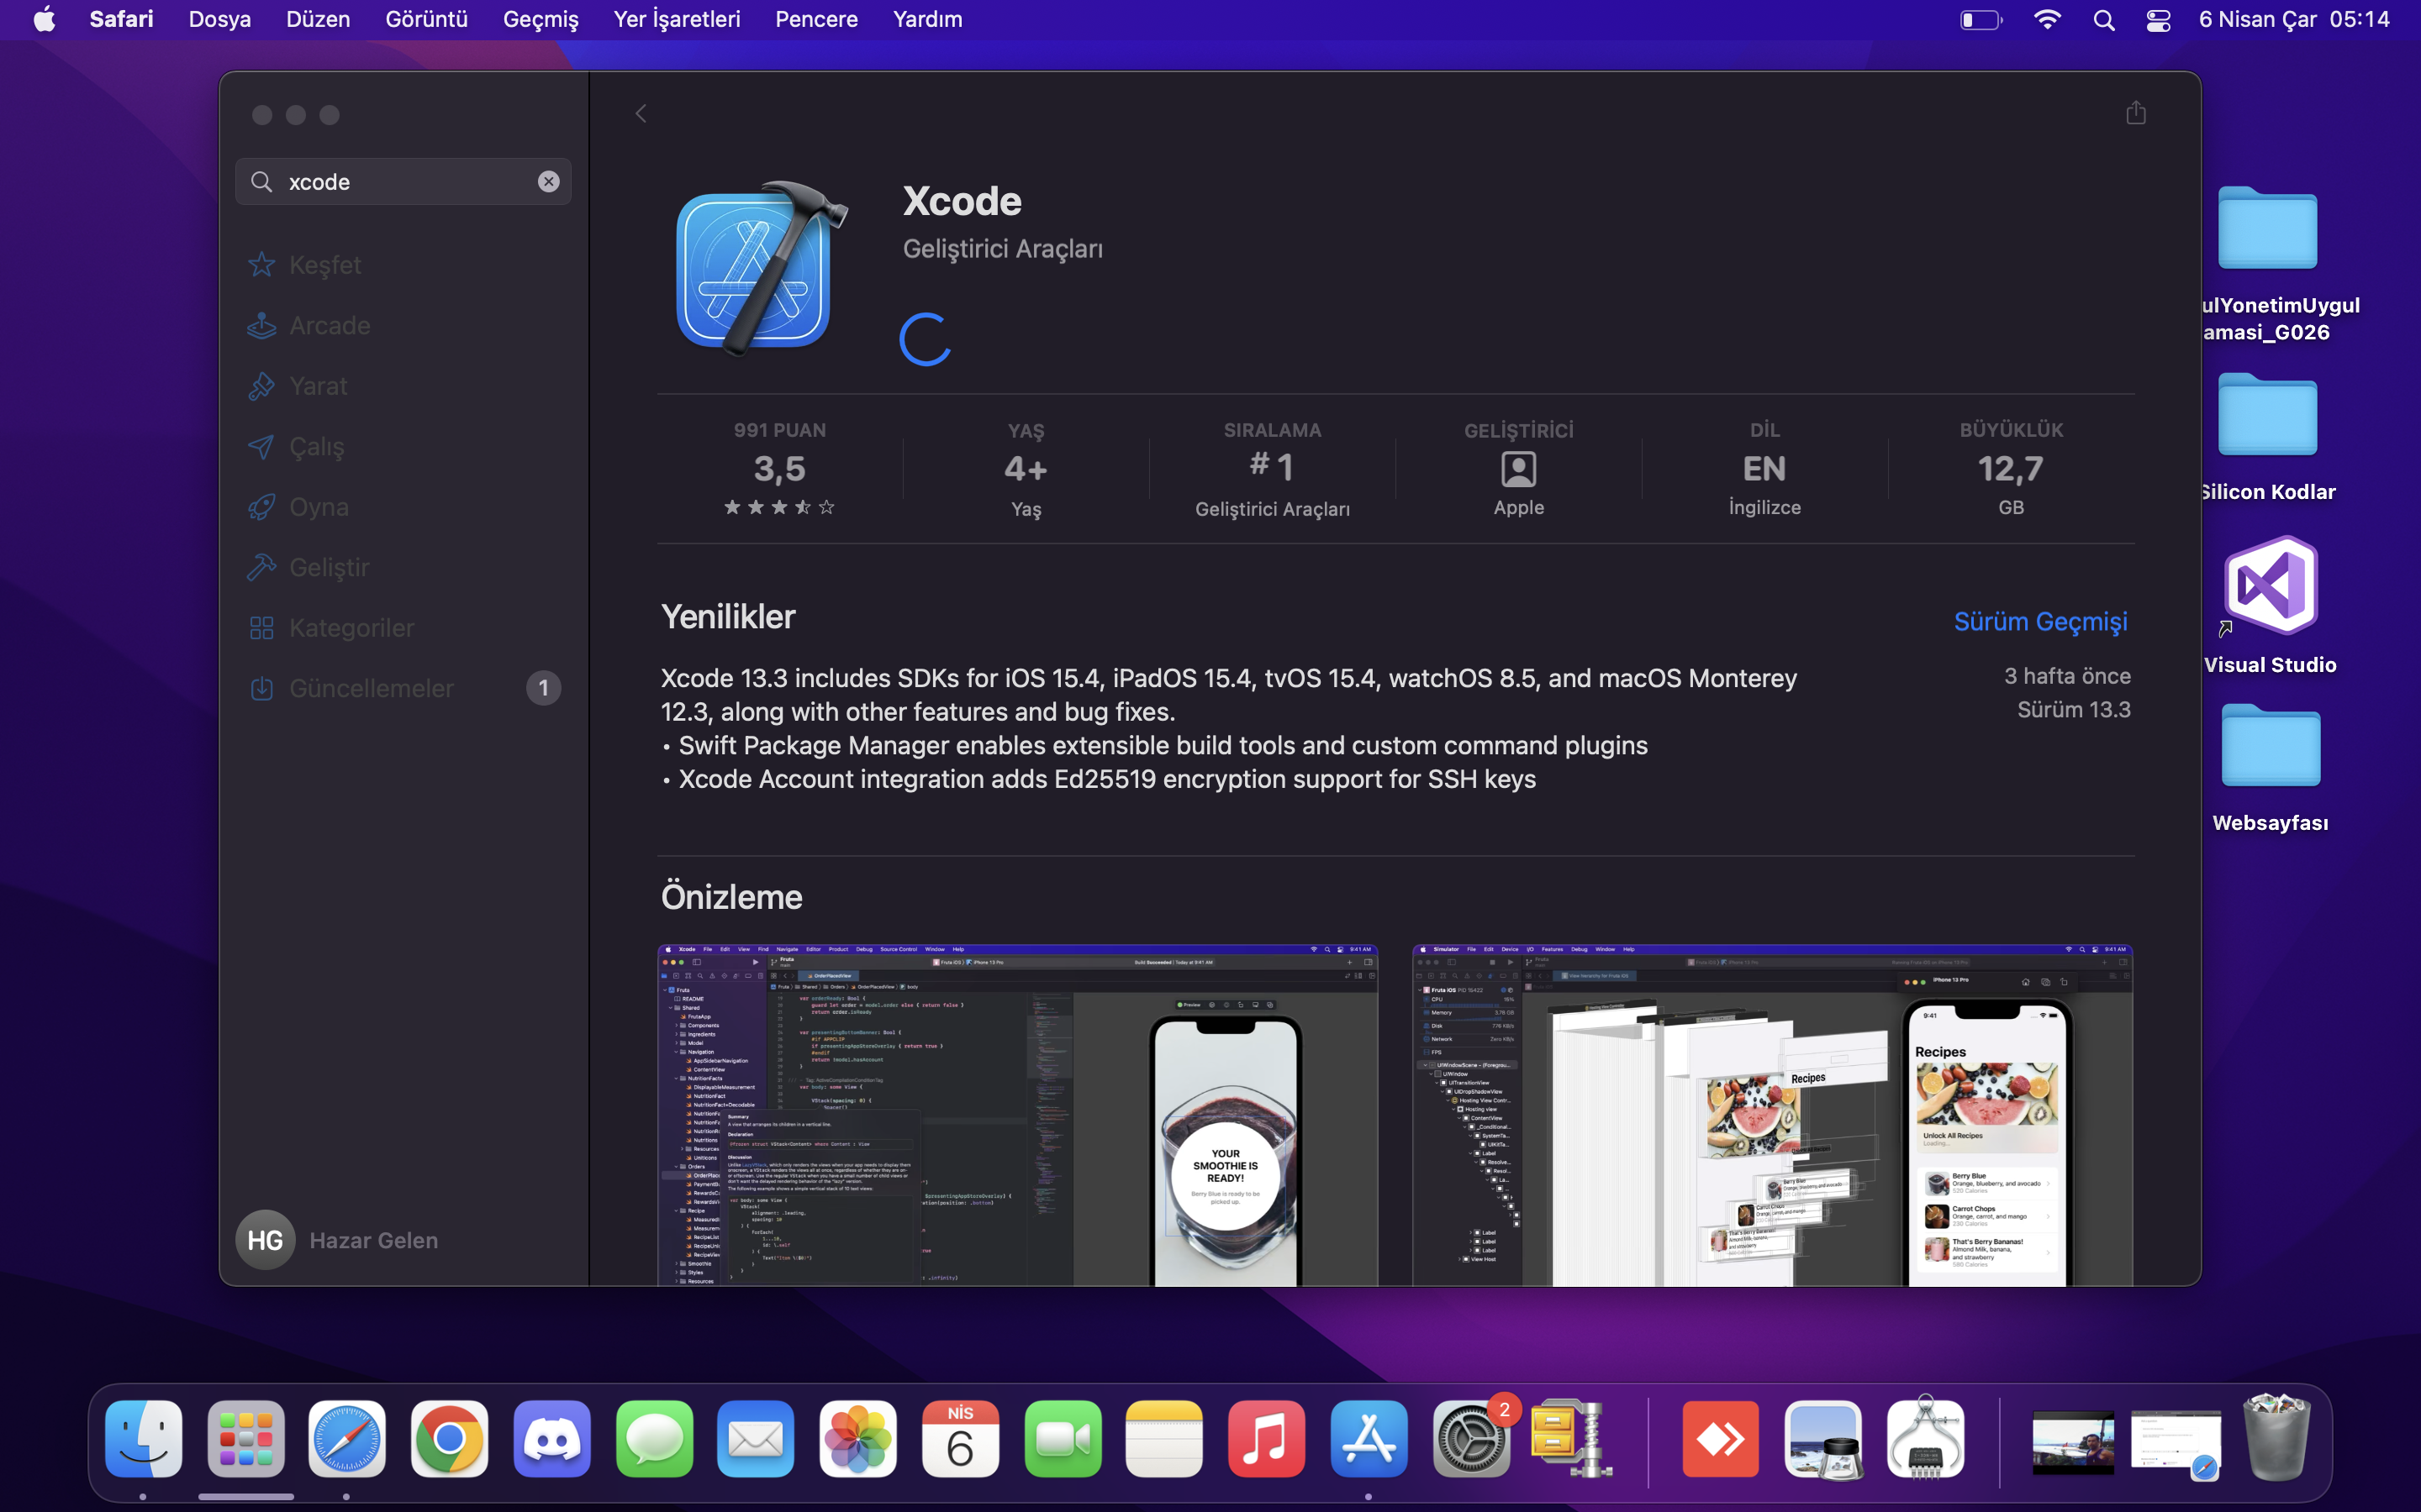This screenshot has height=1512, width=2421.
Task: Click the first Xcode preview screenshot
Action: click(1016, 1114)
